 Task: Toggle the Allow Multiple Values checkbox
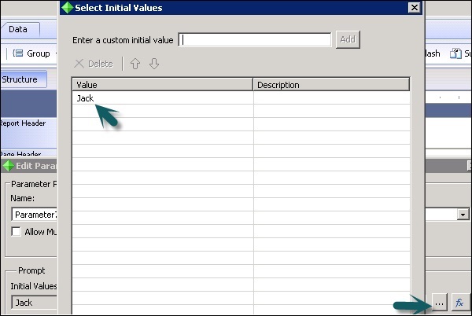click(16, 232)
